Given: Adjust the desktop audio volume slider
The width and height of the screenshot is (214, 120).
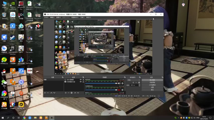Looking at the screenshot, I should click(x=101, y=83).
